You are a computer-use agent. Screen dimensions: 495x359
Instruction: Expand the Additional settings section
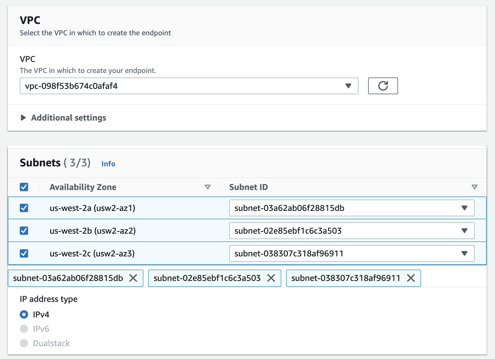(68, 118)
